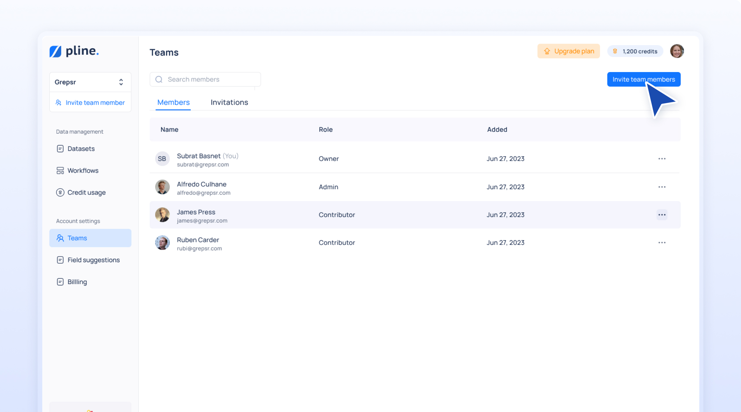Select the Members tab
Screen dimensions: 741x412
point(173,102)
